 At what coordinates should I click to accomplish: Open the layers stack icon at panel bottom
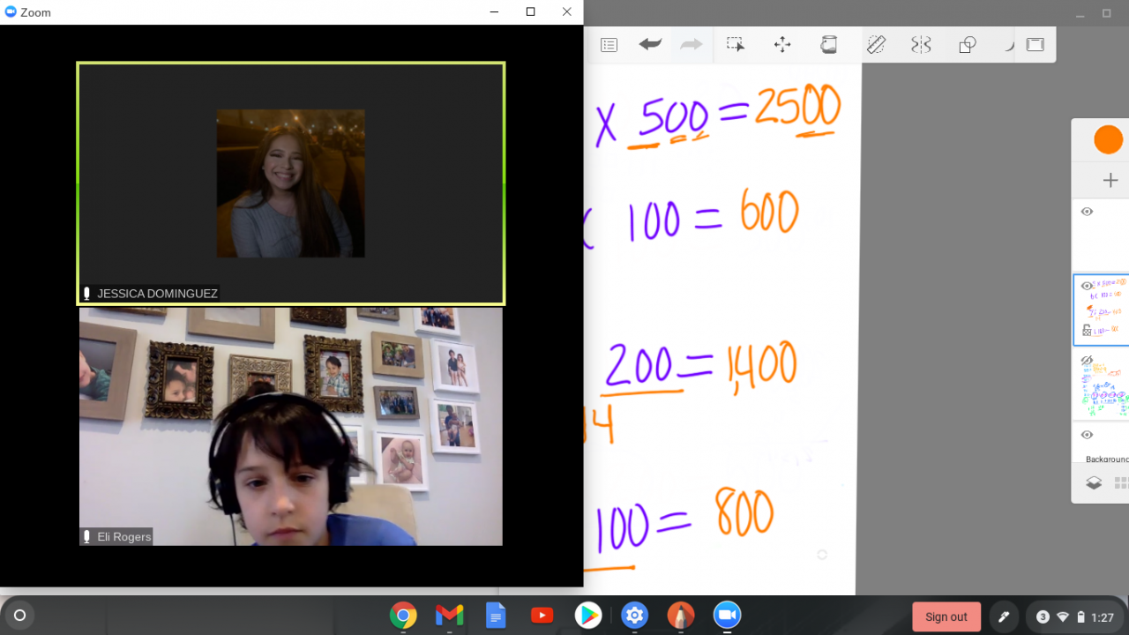pyautogui.click(x=1094, y=482)
